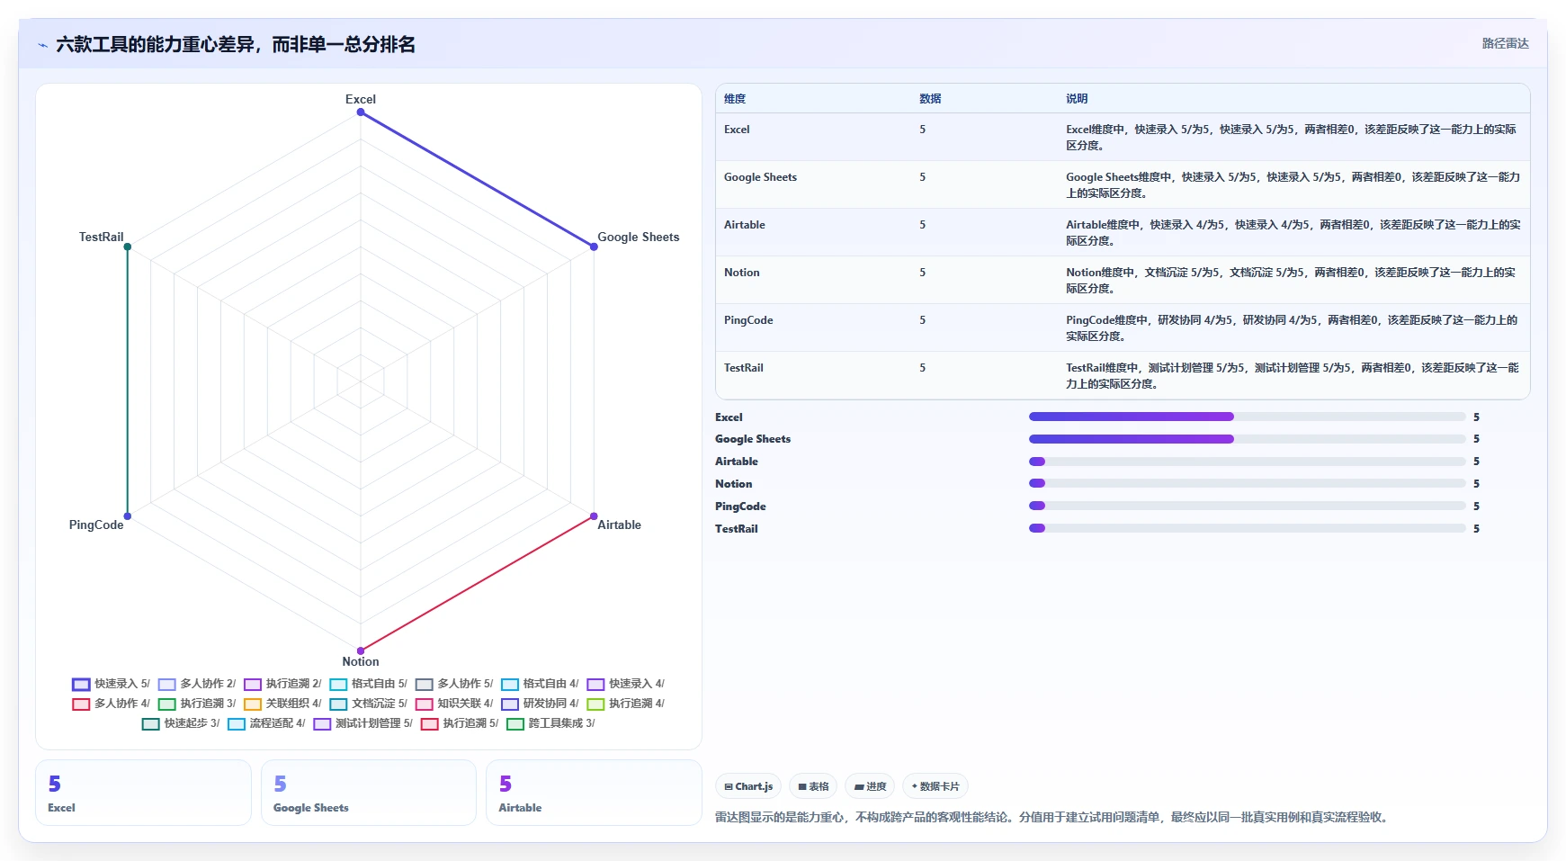Click the Google Sheets data point on the radar
Image resolution: width=1566 pixels, height=861 pixels.
tap(594, 247)
